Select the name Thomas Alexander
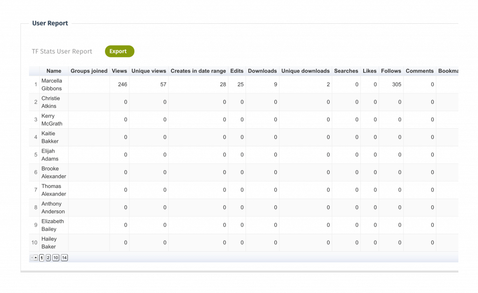478x293 pixels. coord(54,190)
